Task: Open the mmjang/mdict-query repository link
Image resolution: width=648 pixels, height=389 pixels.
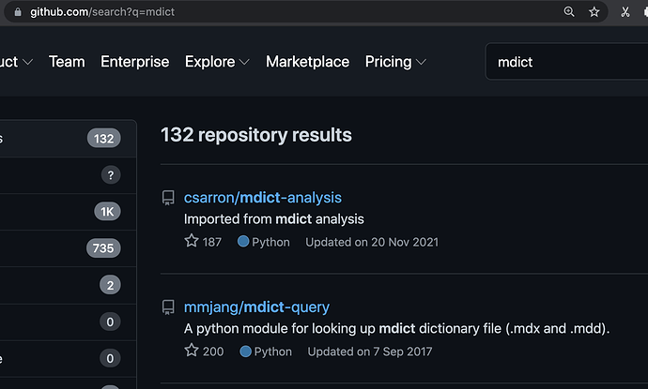Action: click(256, 307)
